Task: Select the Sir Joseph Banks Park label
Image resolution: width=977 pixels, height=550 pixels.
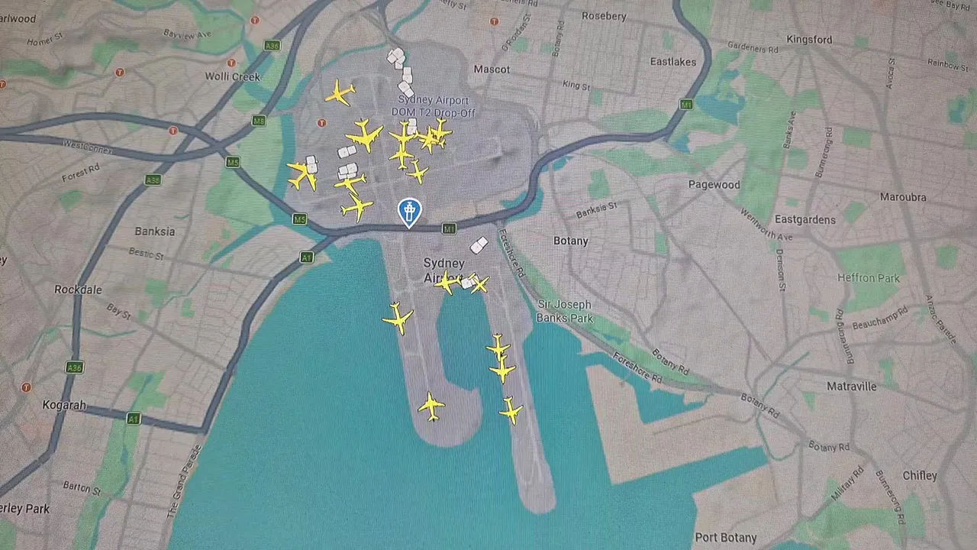Action: pos(565,311)
